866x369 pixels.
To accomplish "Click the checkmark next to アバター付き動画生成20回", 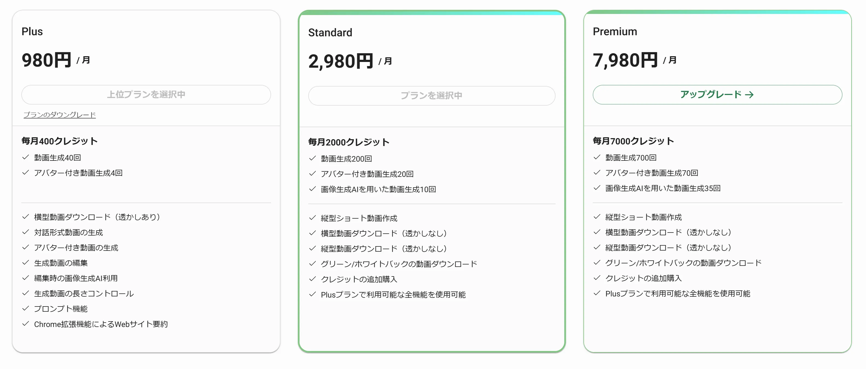I will (x=312, y=174).
